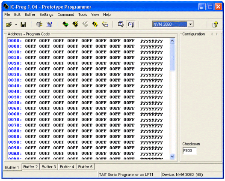Save the buffer with floppy disk icon

point(23,24)
